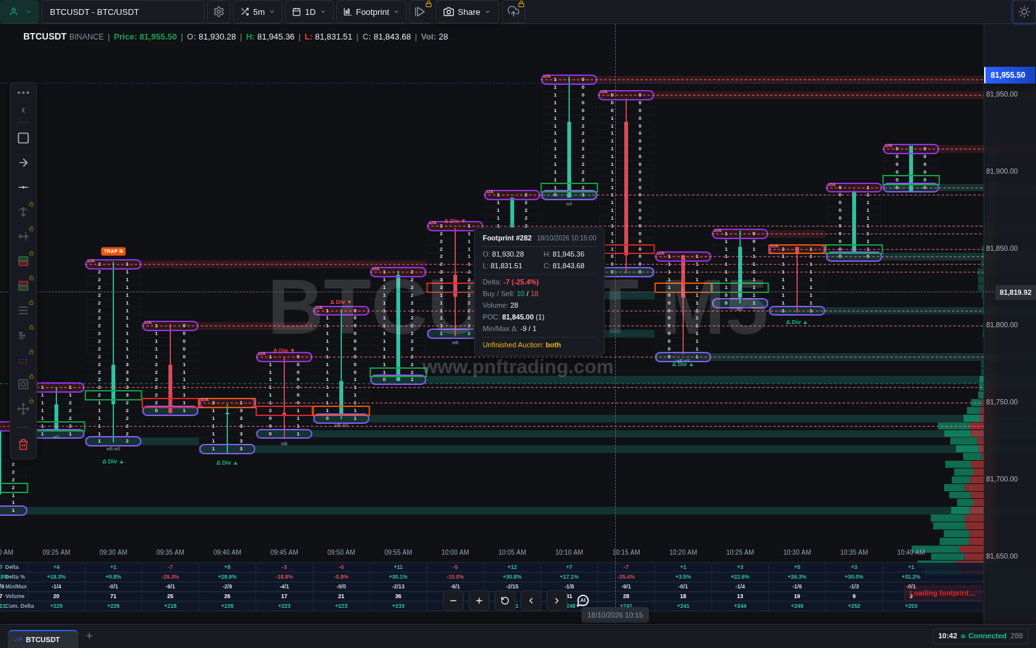Viewport: 1036px width, 648px height.
Task: Select the locked target marker tool
Action: coord(23,384)
